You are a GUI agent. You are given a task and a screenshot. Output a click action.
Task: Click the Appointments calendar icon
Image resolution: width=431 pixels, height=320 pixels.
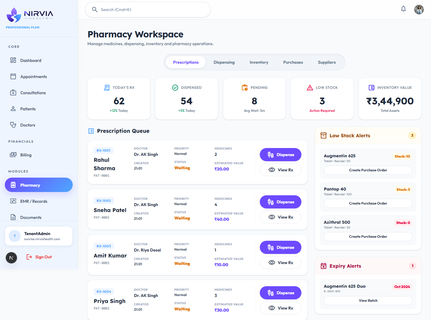13,76
